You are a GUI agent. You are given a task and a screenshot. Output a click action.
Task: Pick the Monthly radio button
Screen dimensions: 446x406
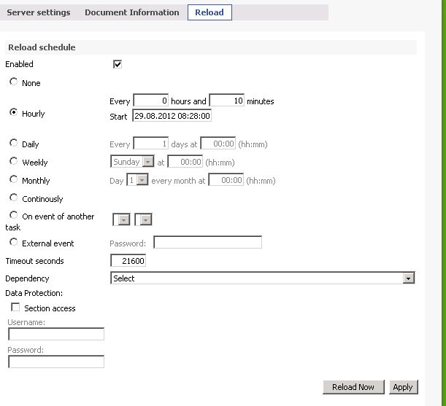coord(14,179)
